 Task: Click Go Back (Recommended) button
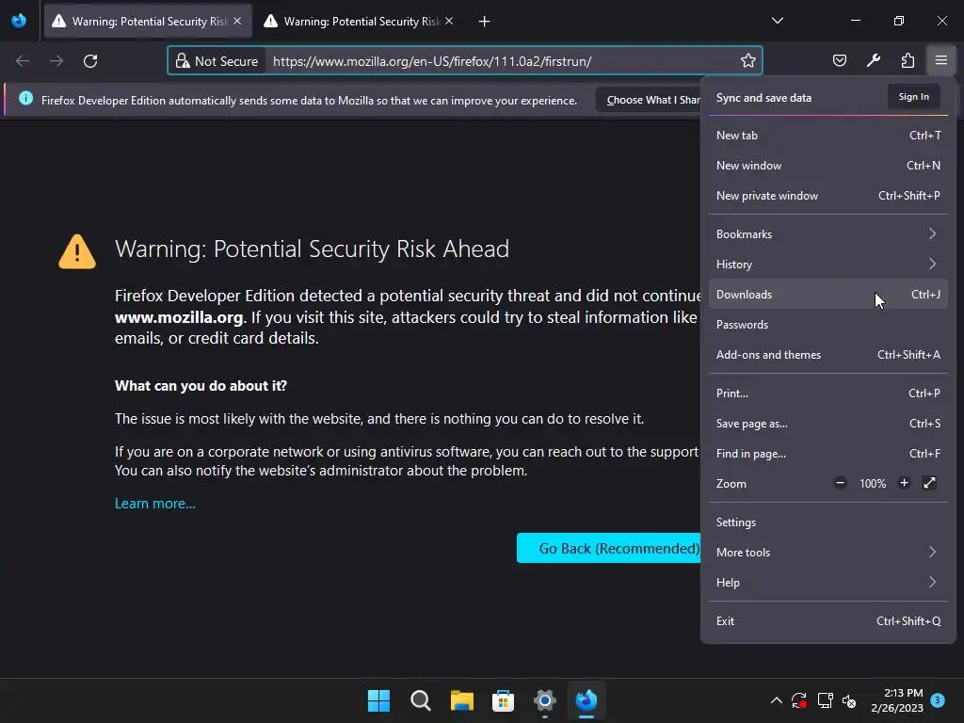pyautogui.click(x=609, y=549)
